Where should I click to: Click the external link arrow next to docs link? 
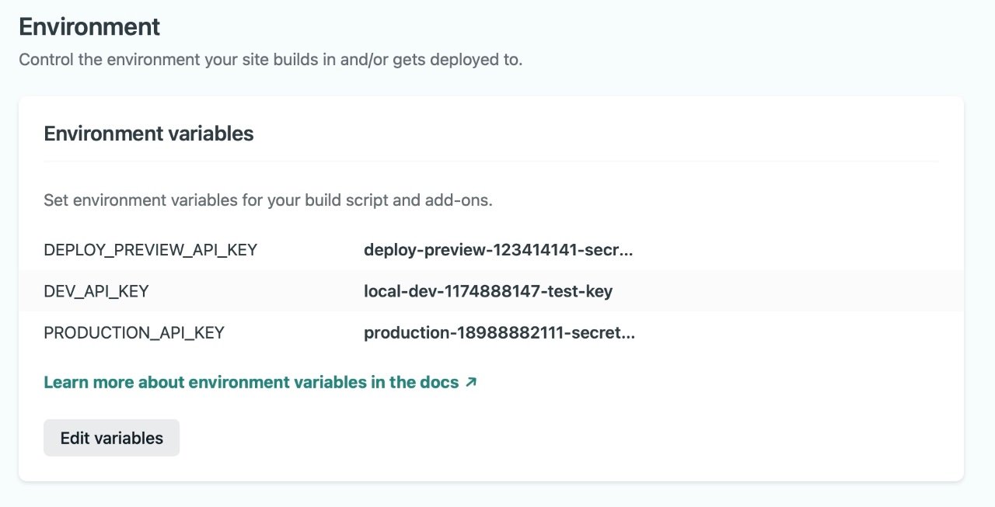(470, 381)
